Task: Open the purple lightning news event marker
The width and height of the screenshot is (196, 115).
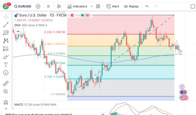Action: (182, 87)
